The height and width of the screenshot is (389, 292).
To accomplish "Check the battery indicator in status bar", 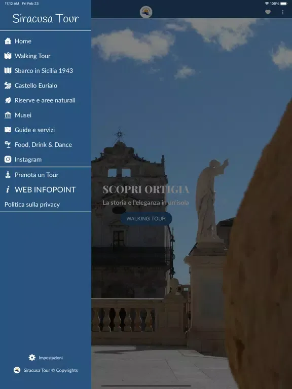I will point(283,4).
